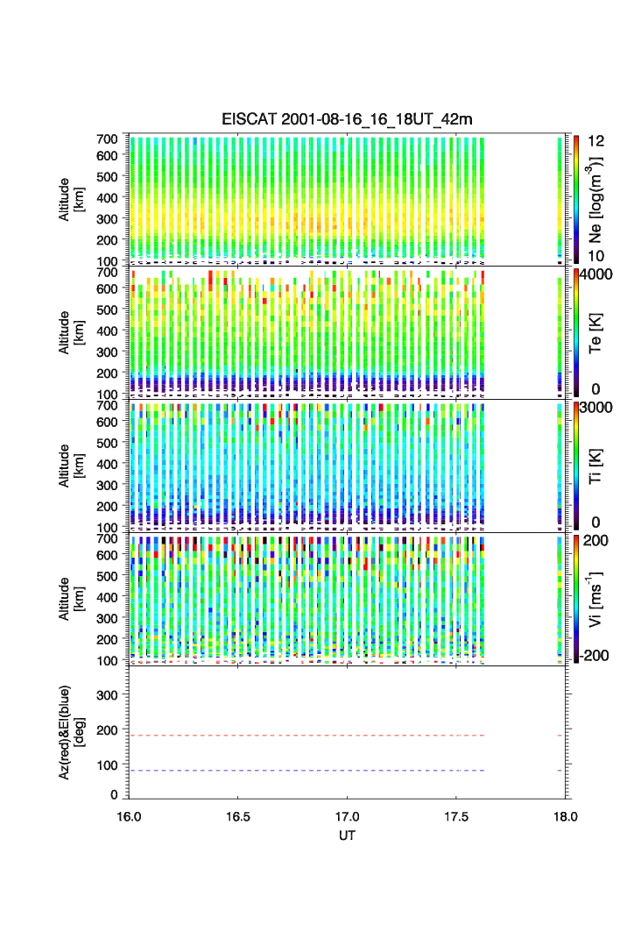Click the 18.0 tick label on the time axis
Viewport: 620px width, 932px height.
click(565, 815)
